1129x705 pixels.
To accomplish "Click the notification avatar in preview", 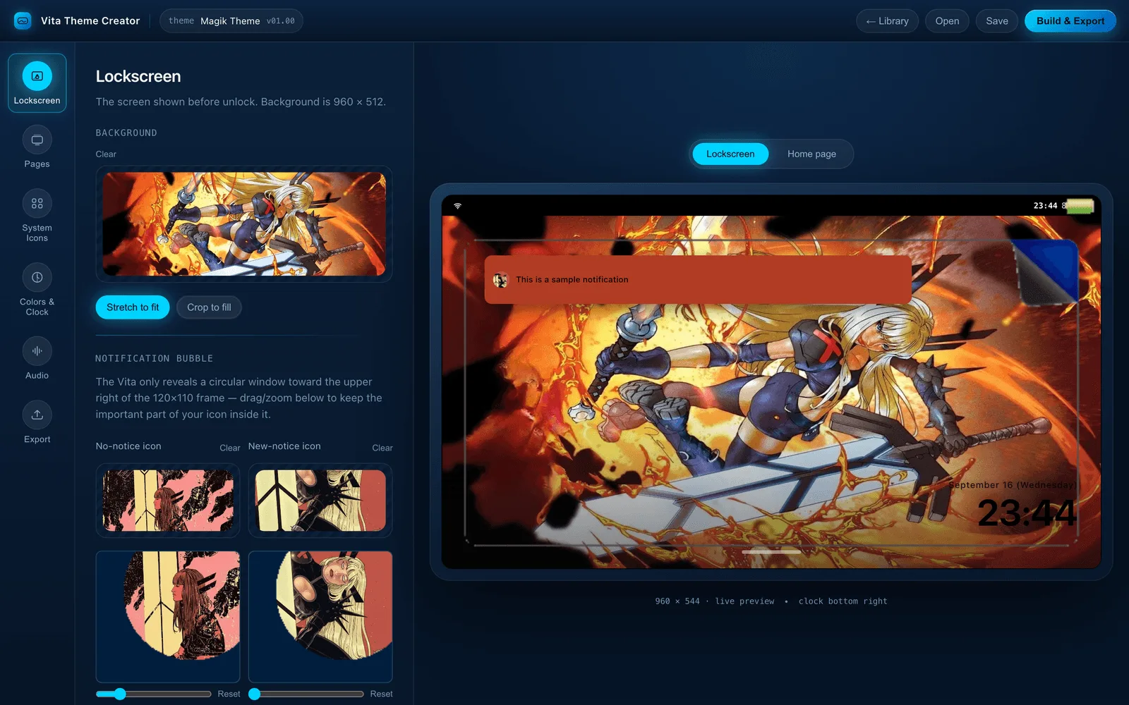I will click(500, 280).
